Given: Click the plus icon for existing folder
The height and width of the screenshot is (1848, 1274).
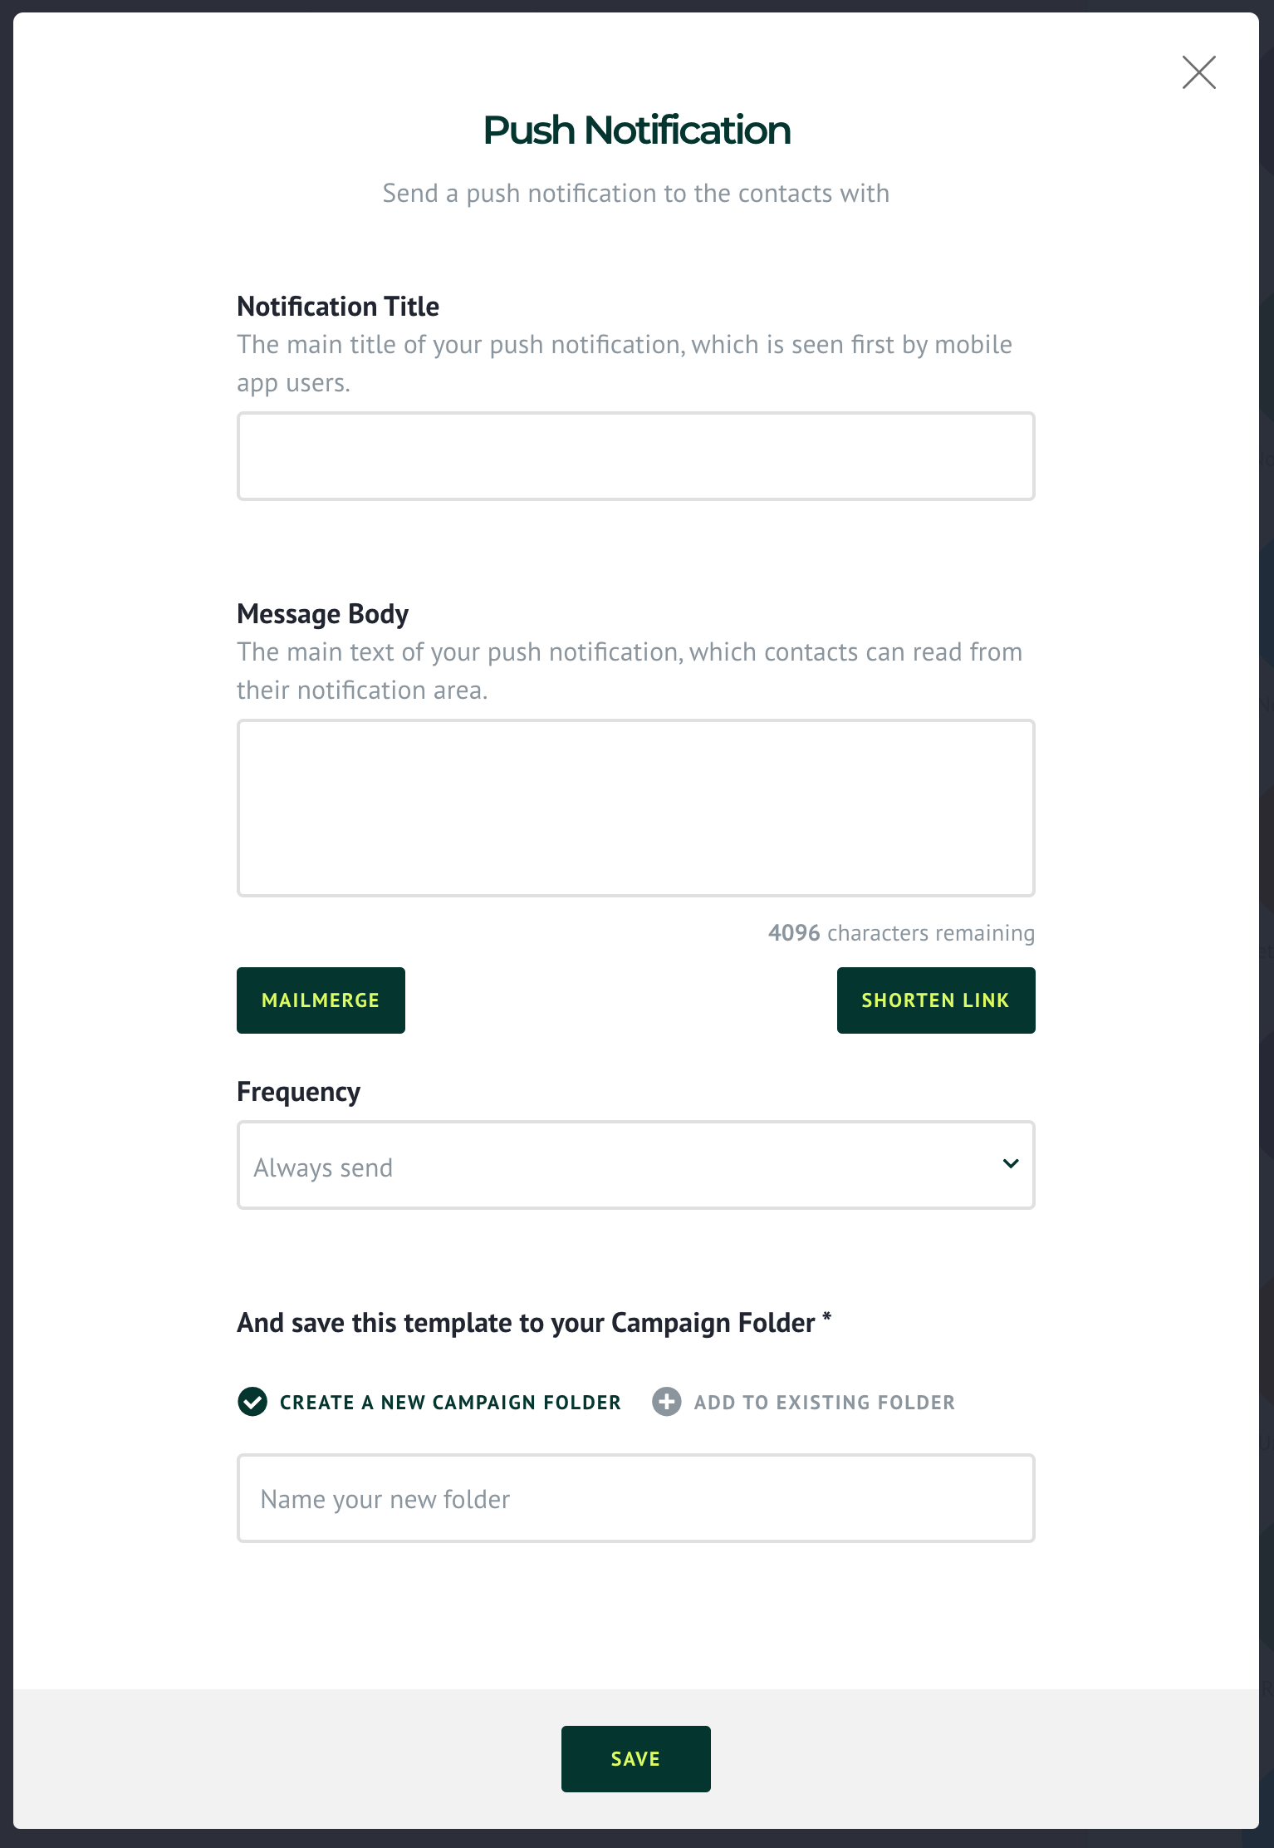Looking at the screenshot, I should click(666, 1402).
